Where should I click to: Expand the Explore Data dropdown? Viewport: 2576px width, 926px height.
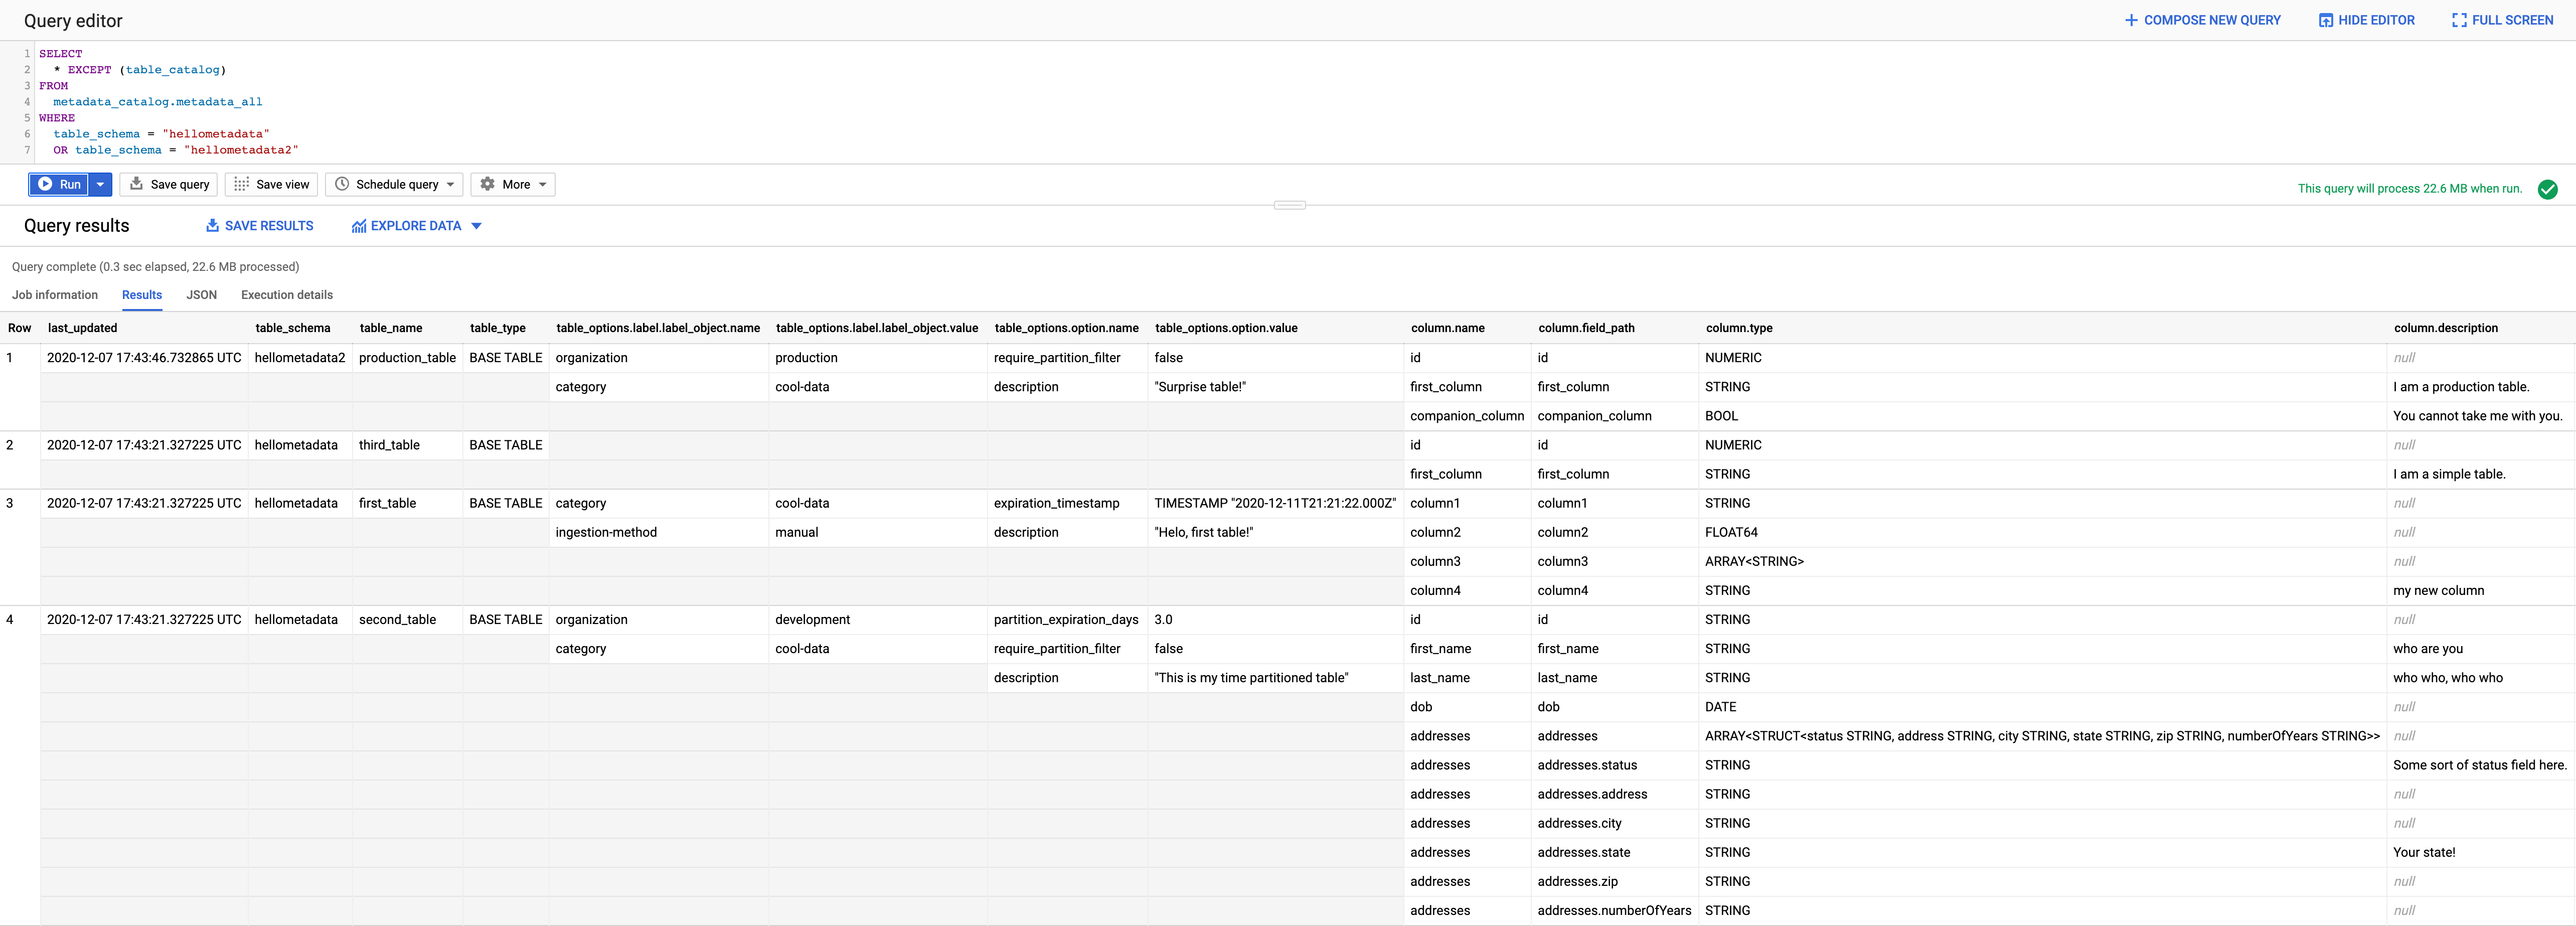[x=477, y=226]
